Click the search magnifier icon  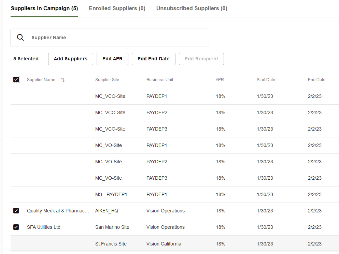[x=20, y=38]
